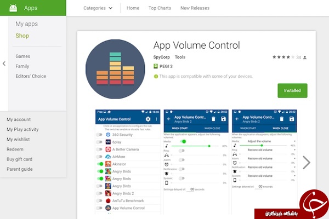Screen dimensions: 329x219
Task: Click delay seconds field in When Start screenshot
Action: point(190,189)
